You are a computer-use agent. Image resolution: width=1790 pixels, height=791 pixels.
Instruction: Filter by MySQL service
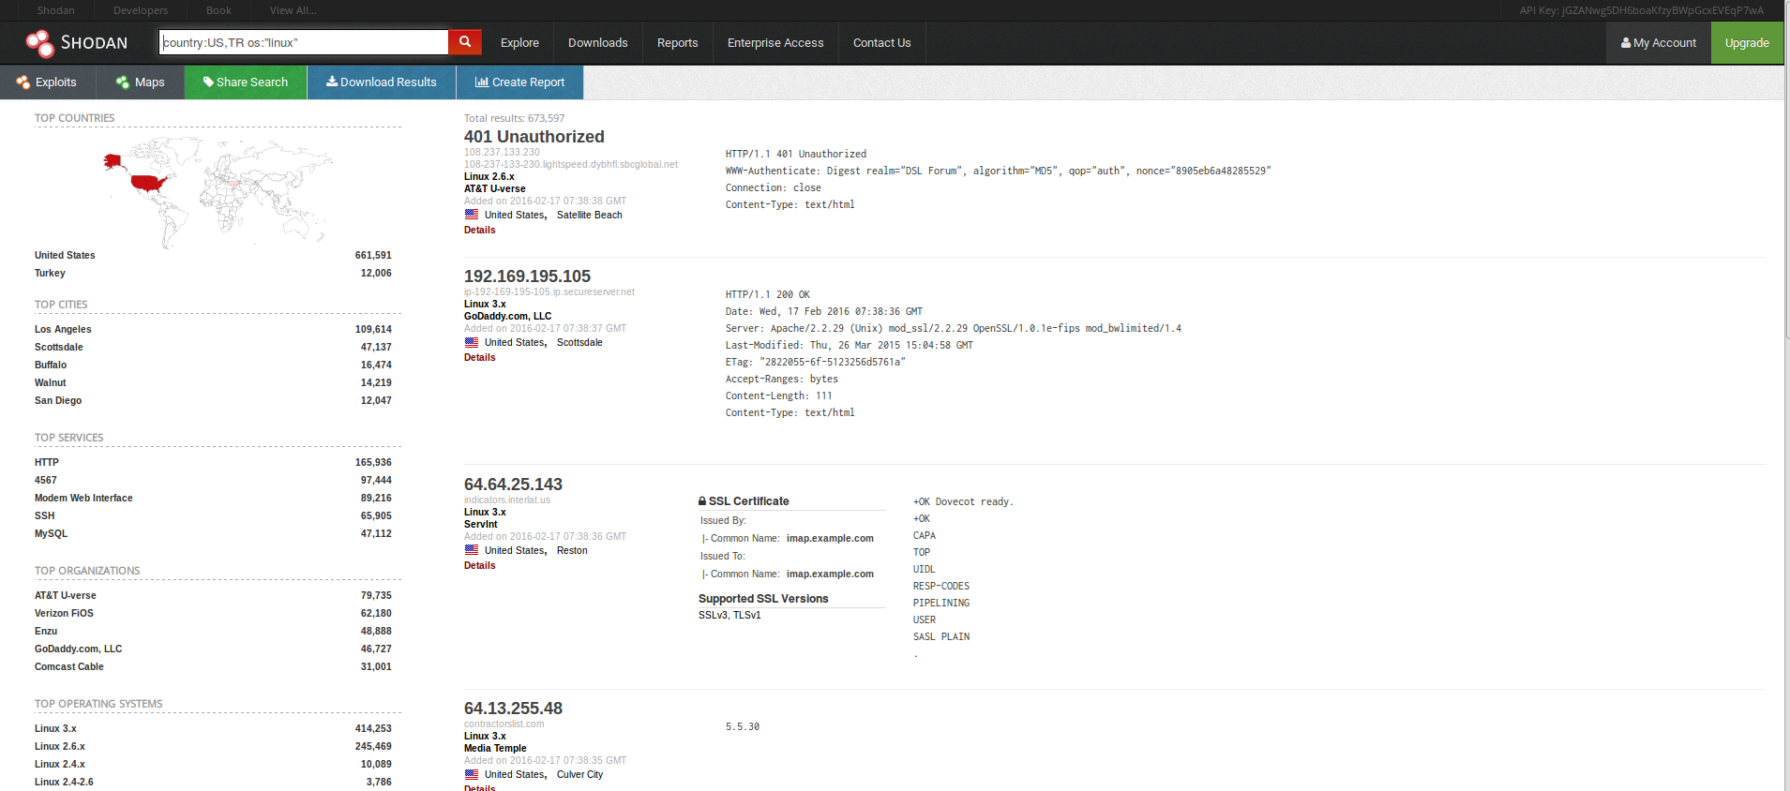pos(51,533)
